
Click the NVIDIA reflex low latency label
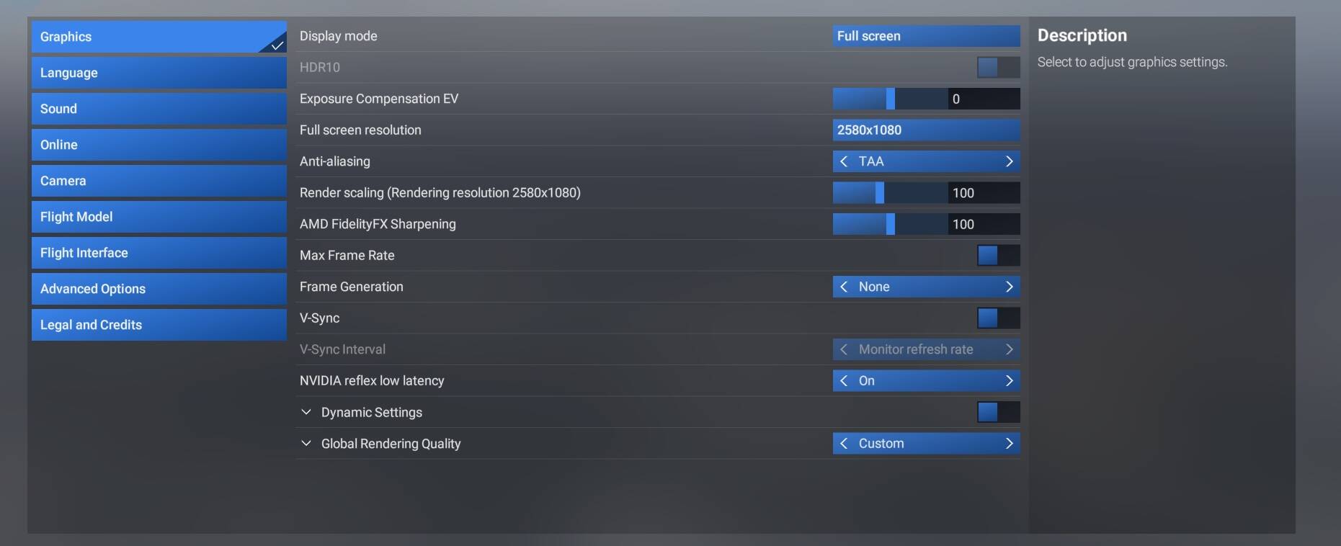click(x=372, y=380)
